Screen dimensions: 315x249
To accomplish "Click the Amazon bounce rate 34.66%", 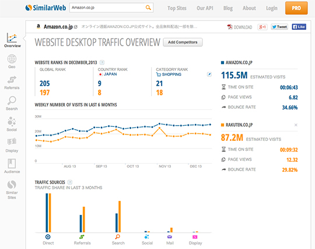I will coord(290,108).
